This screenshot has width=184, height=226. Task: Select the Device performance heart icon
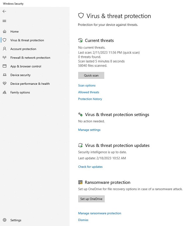(5, 83)
